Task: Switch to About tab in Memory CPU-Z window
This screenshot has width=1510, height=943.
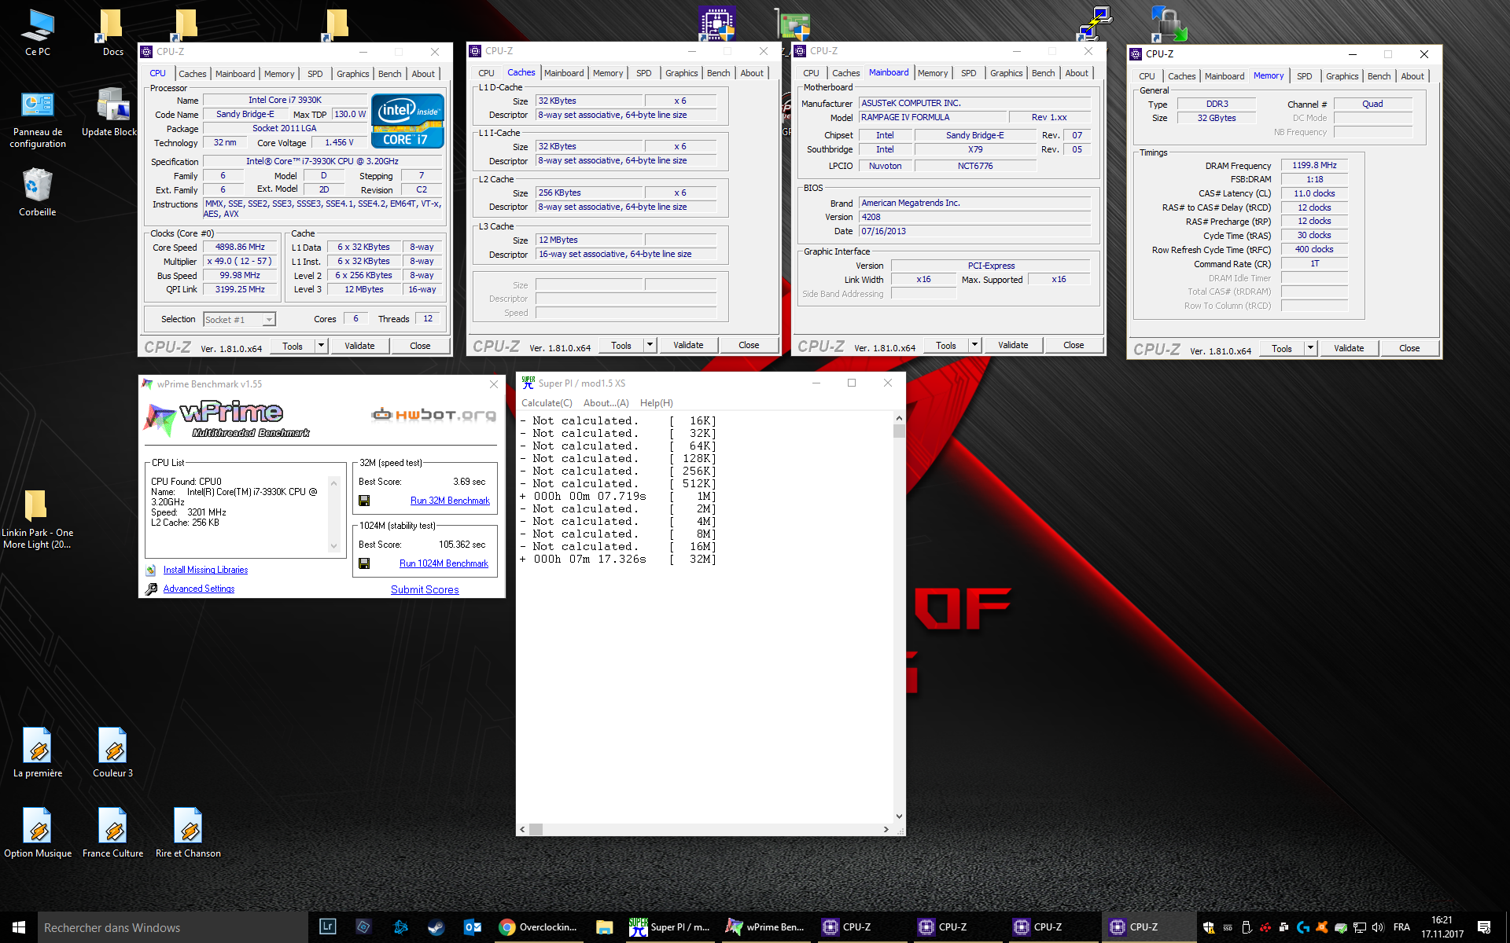Action: (x=1412, y=76)
